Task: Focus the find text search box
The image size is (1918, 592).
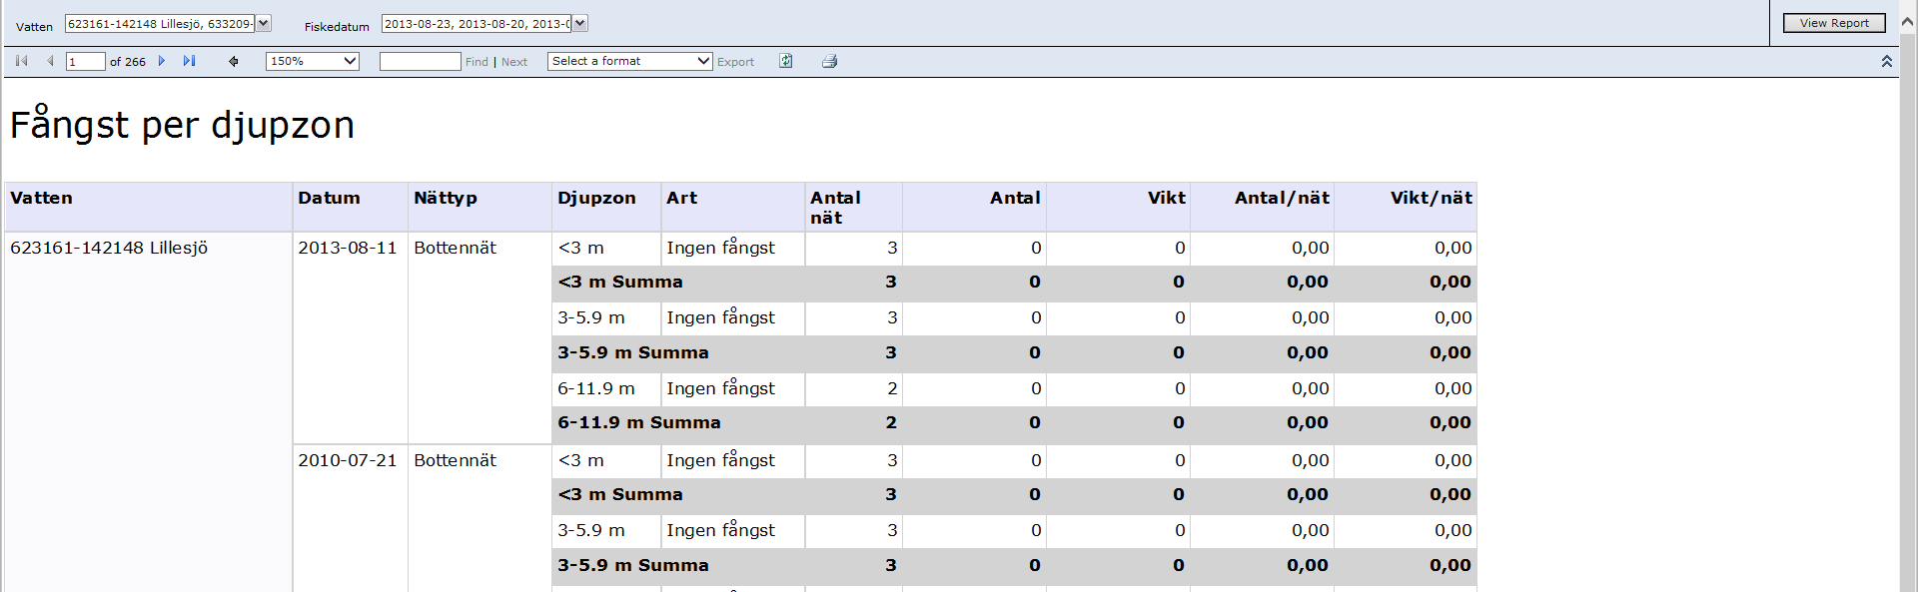Action: tap(421, 62)
